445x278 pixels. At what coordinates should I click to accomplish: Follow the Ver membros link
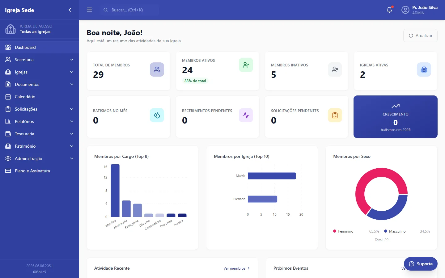[x=236, y=268]
